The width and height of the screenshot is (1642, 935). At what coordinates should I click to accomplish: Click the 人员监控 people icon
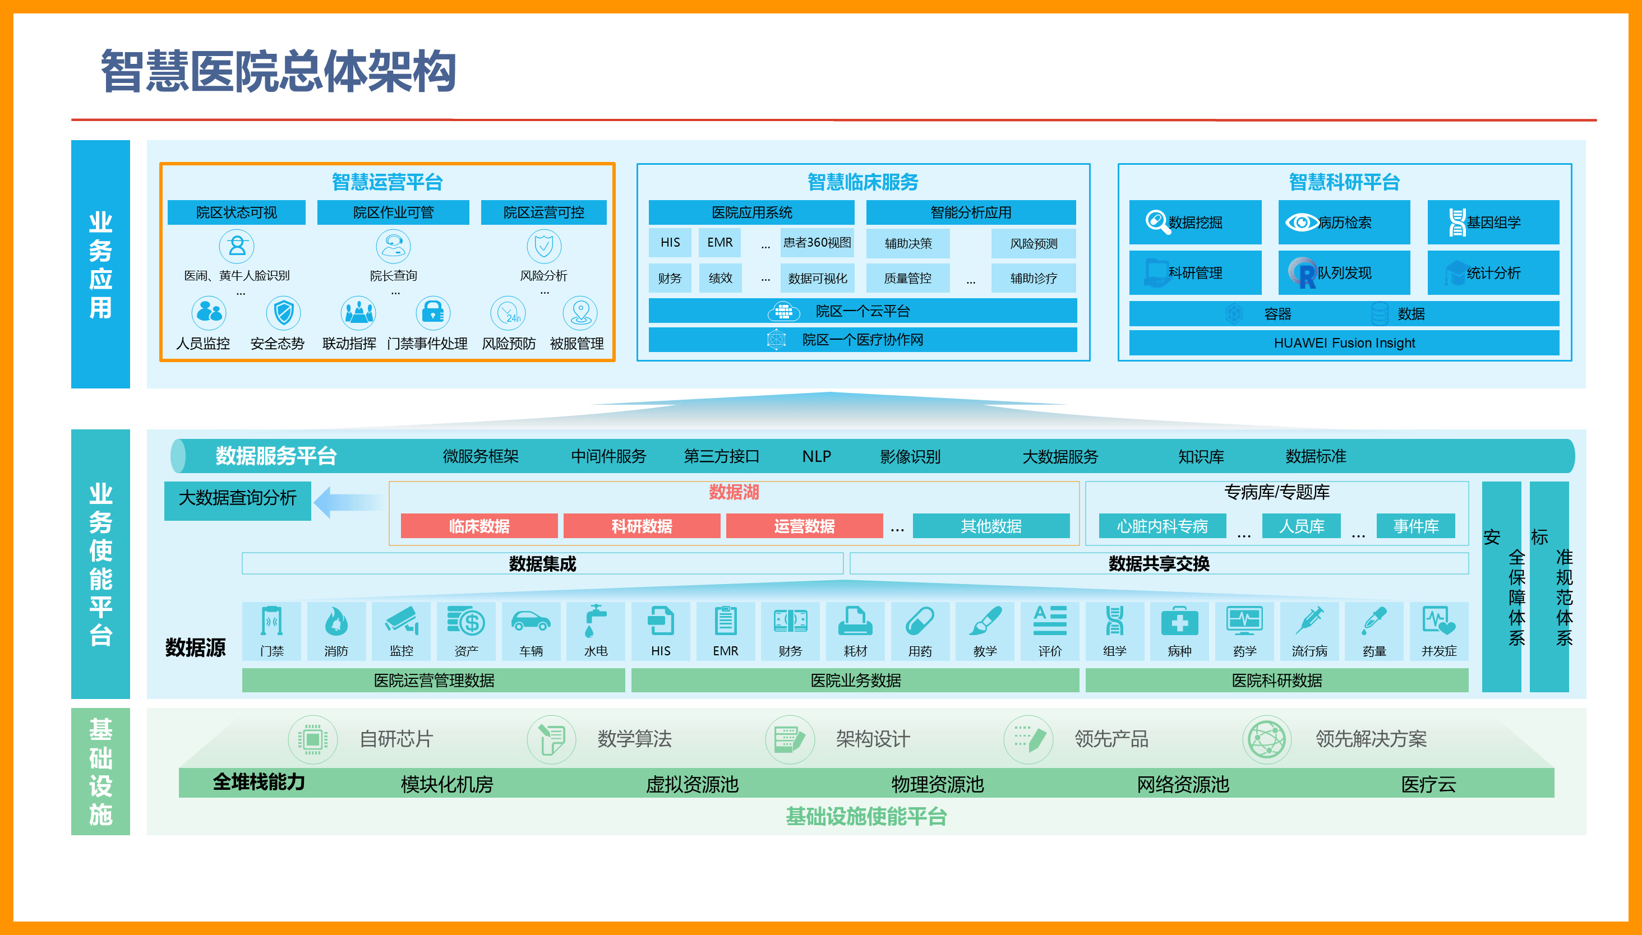point(209,312)
